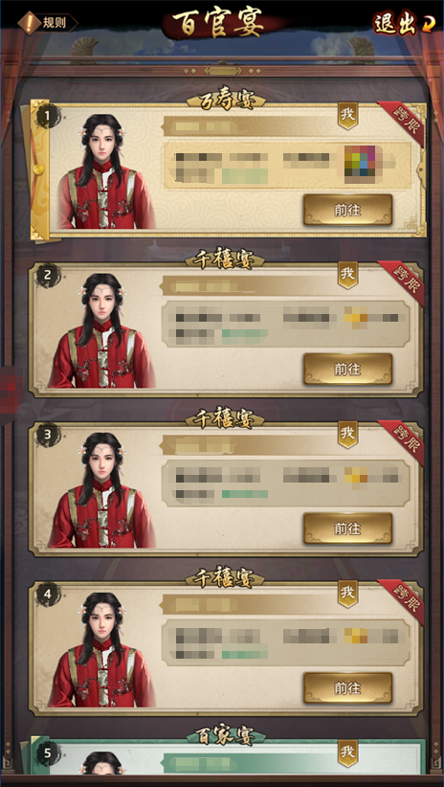Click the number 2 rank badge

[x=48, y=275]
